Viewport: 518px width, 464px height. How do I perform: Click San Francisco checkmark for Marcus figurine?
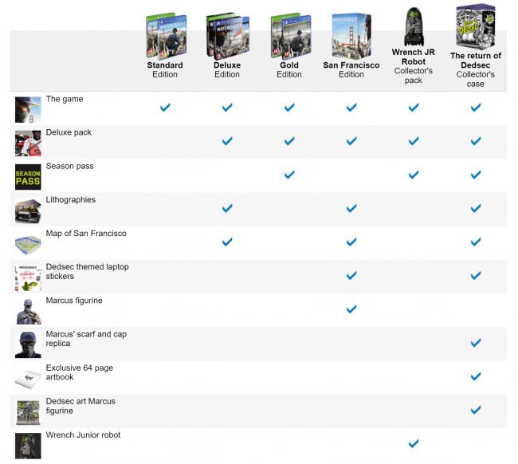coord(351,309)
